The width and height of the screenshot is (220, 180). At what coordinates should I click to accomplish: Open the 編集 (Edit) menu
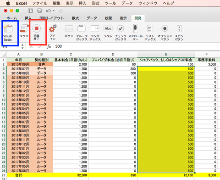coord(56,3)
